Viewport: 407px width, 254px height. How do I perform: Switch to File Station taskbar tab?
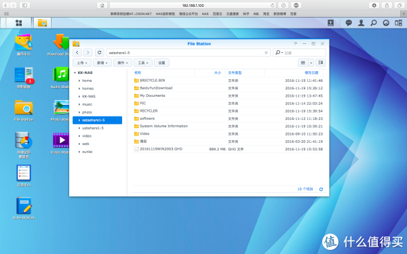pyautogui.click(x=42, y=23)
